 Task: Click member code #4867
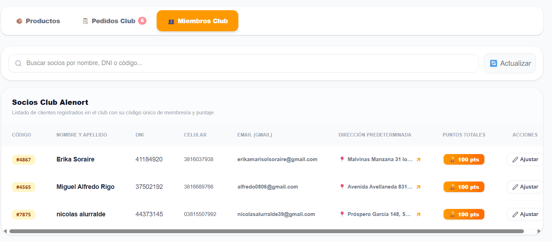click(x=24, y=160)
